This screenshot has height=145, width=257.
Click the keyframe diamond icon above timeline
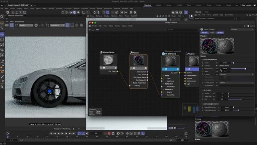8,133
